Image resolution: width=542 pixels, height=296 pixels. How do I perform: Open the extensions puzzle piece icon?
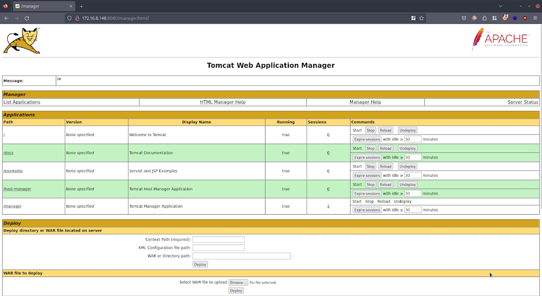(485, 18)
